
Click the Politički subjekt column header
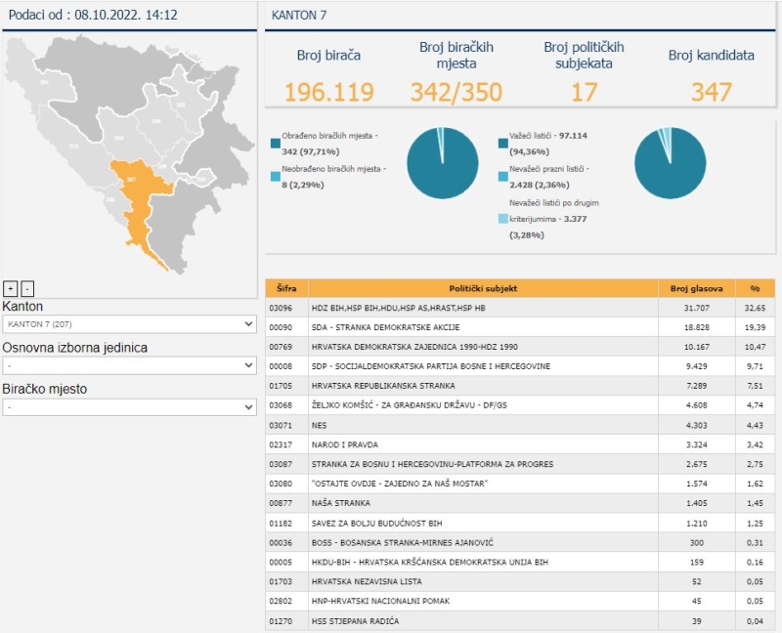tap(483, 288)
